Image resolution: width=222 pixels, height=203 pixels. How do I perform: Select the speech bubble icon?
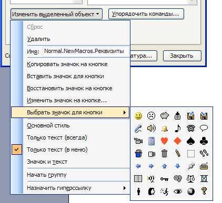(204, 129)
